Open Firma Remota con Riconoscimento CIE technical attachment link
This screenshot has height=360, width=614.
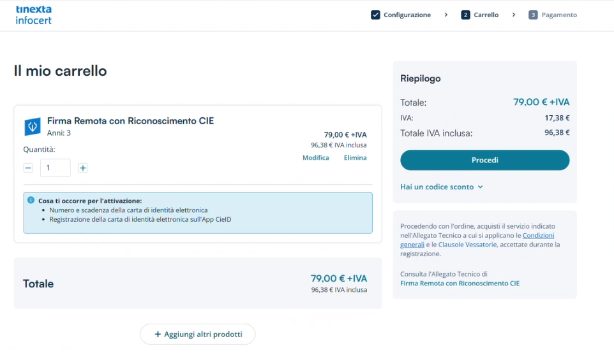click(x=460, y=283)
